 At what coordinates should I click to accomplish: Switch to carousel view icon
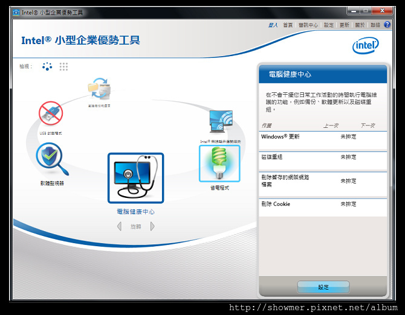(47, 66)
